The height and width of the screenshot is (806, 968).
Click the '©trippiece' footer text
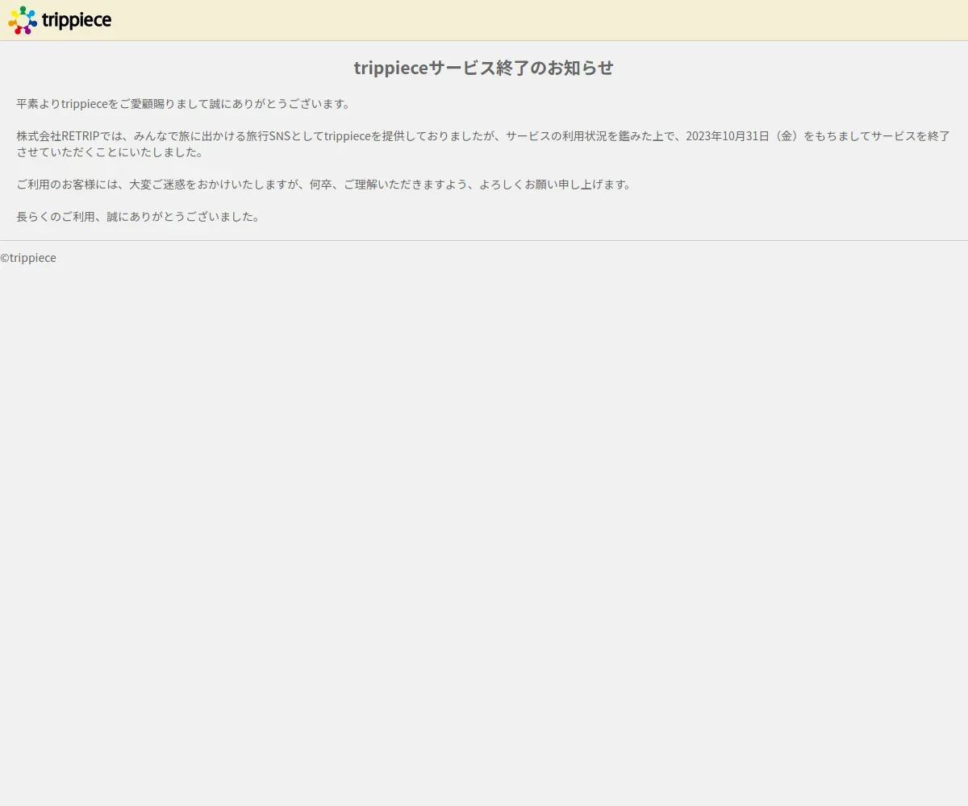tap(28, 258)
